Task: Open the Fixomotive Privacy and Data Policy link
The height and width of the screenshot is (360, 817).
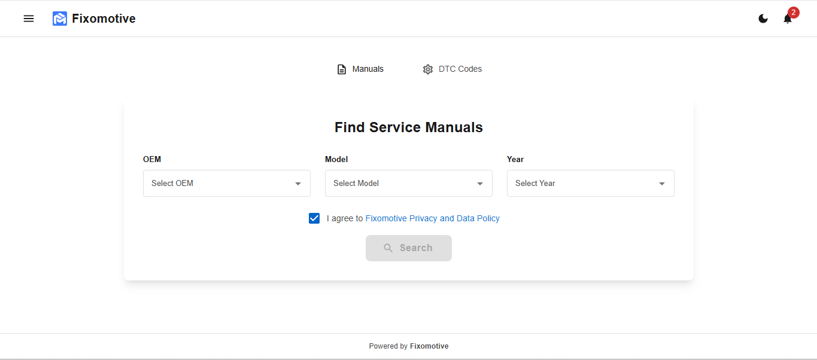Action: pos(433,218)
